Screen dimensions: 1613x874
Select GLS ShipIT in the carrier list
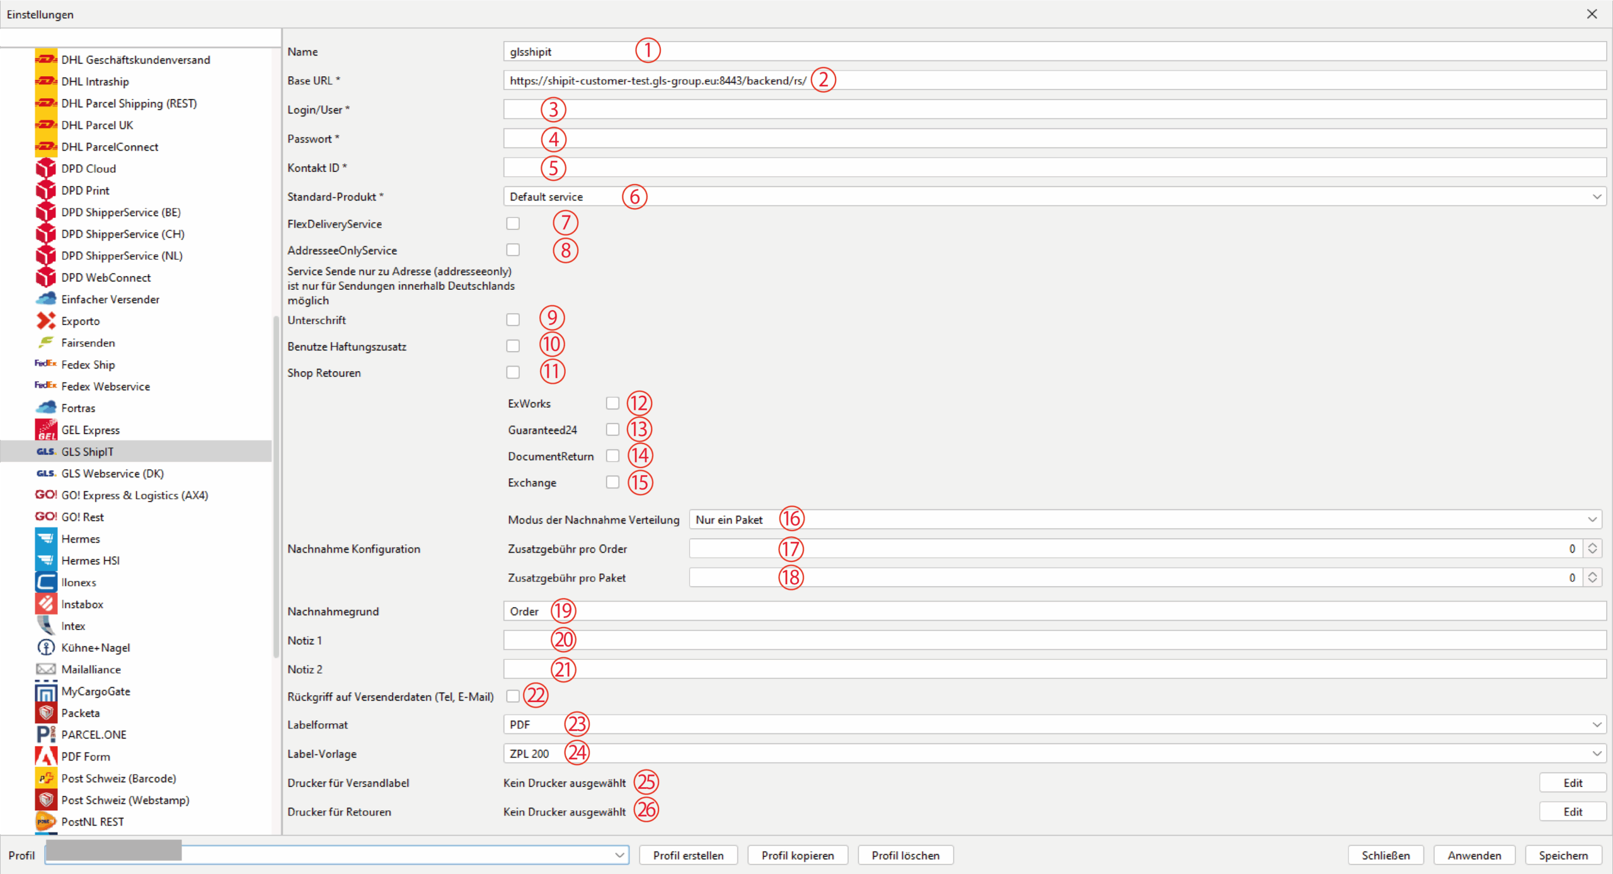[136, 451]
